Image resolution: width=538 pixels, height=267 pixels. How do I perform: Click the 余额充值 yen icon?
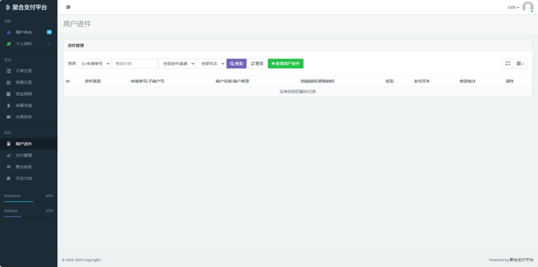pyautogui.click(x=8, y=105)
